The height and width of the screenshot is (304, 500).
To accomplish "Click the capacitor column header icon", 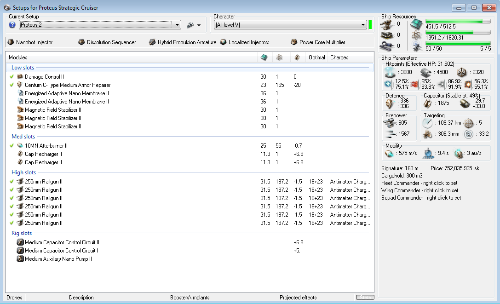I will [297, 57].
